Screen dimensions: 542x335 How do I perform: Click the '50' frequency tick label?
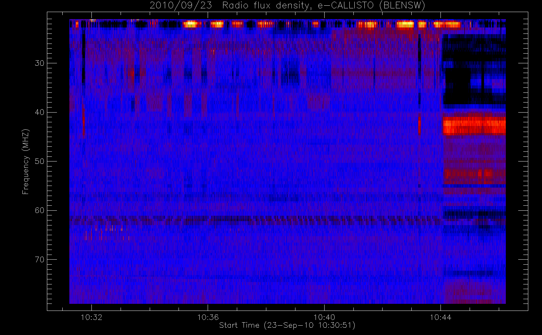pos(40,161)
